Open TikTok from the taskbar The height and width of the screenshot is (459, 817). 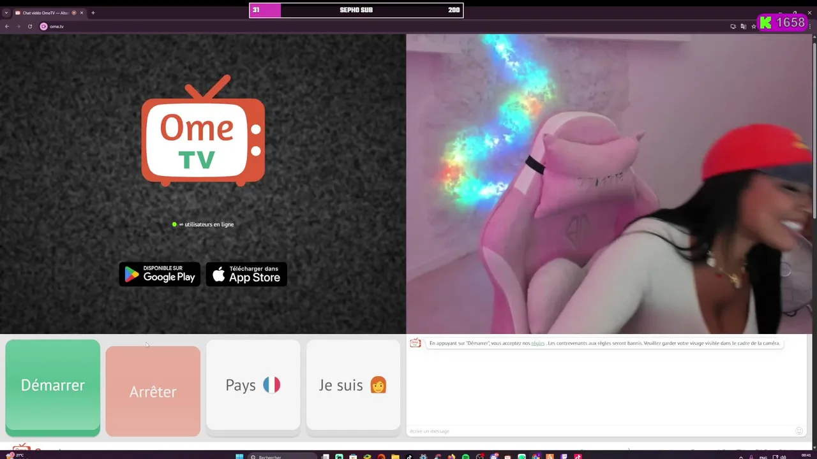(x=409, y=456)
